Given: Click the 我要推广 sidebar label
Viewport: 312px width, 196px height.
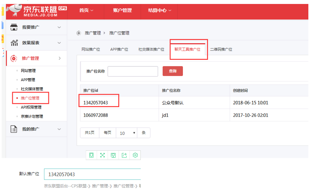Looking at the screenshot, I should pos(31,27).
